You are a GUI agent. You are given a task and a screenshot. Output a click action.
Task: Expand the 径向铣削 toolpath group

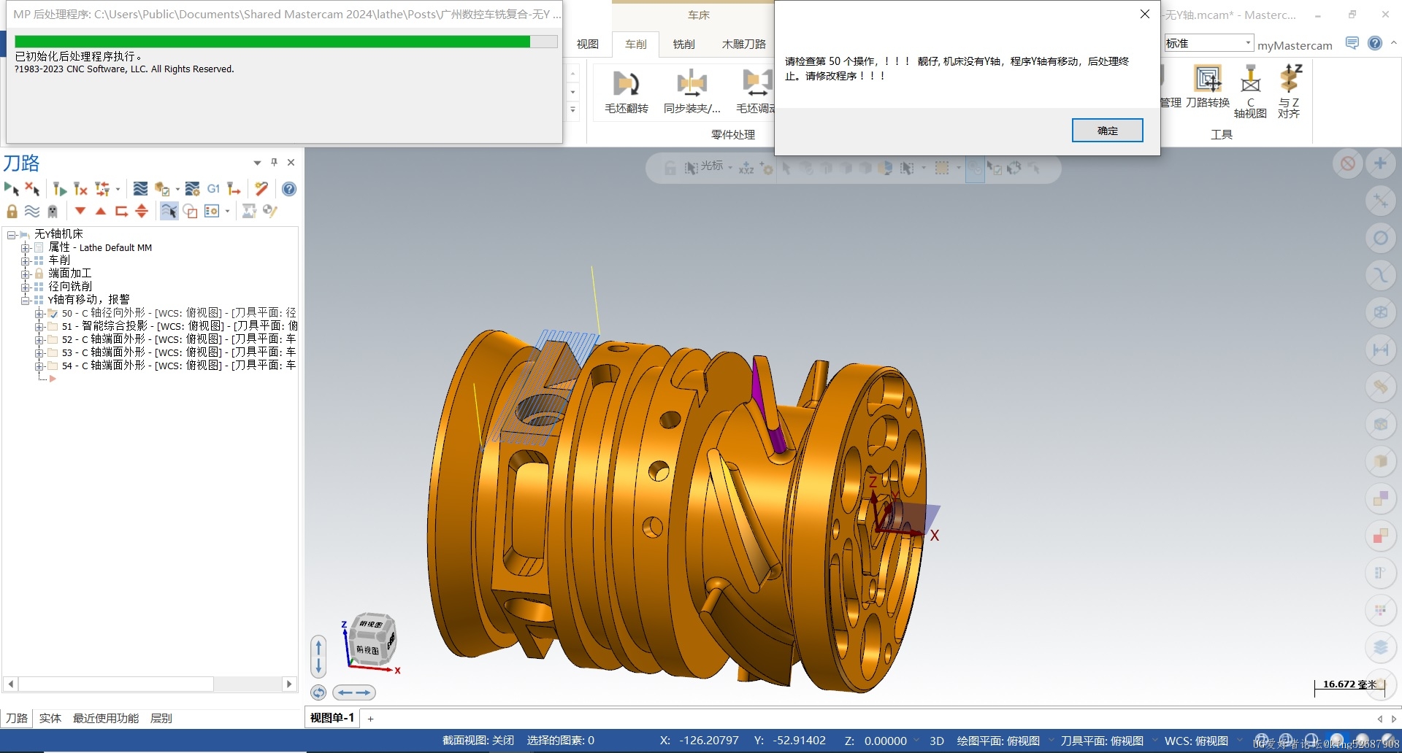pos(26,287)
